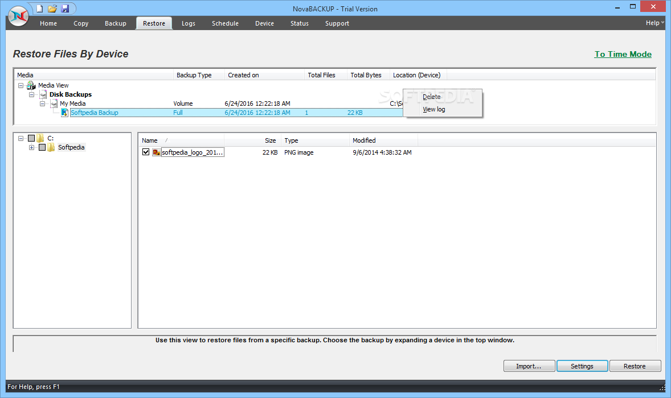671x398 pixels.
Task: Select the Softpedia folder label
Action: click(71, 147)
